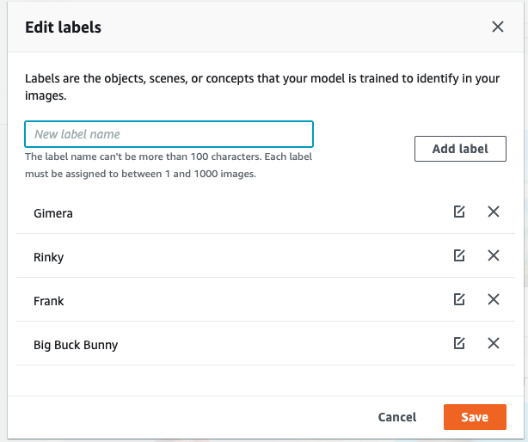Click the Edit labels dialog heading

pyautogui.click(x=64, y=28)
